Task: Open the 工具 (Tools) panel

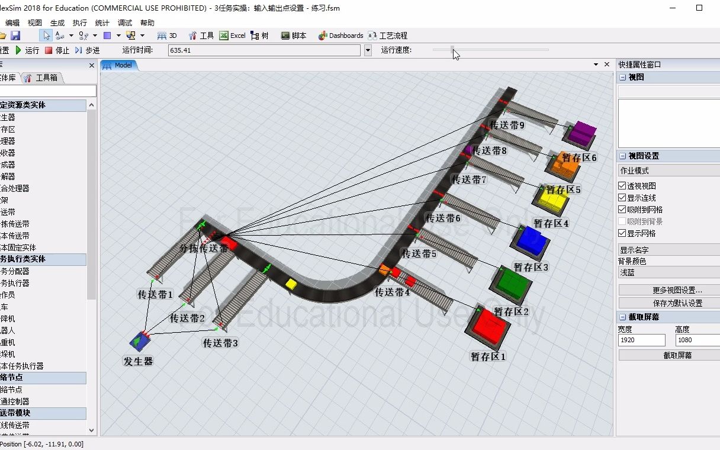Action: click(201, 35)
